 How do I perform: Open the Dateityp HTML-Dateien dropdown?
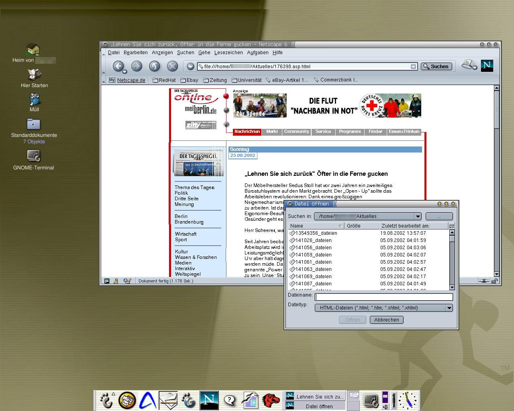point(383,308)
